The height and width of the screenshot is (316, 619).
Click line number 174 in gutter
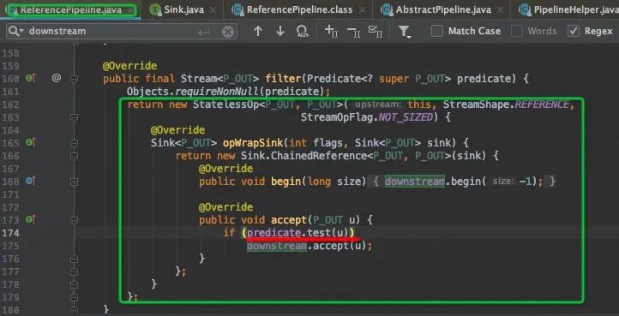click(10, 233)
